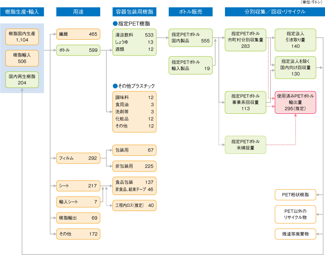325x255 pixels.
Task: Select the 工程内ロス(推定) 40 box
Action: click(134, 205)
